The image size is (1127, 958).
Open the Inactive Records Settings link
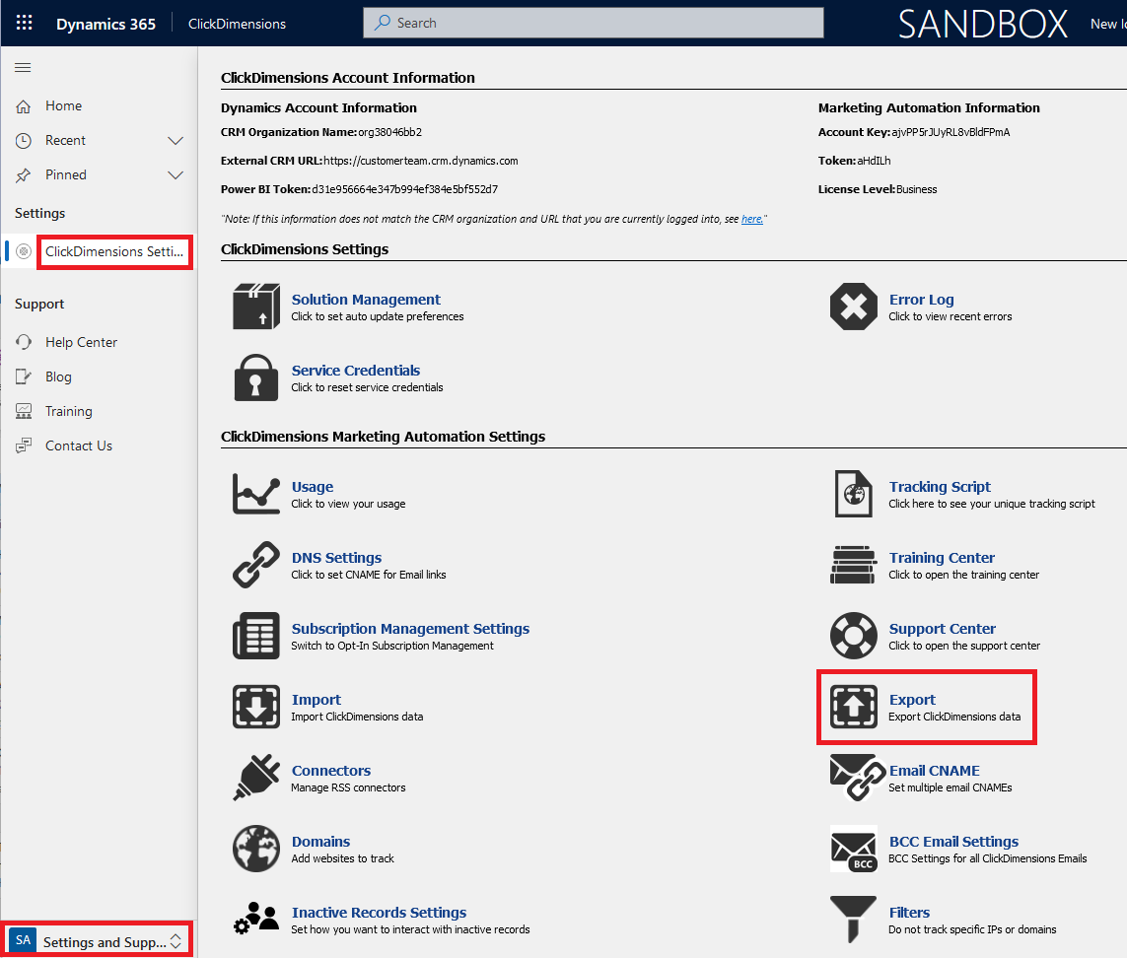tap(379, 913)
